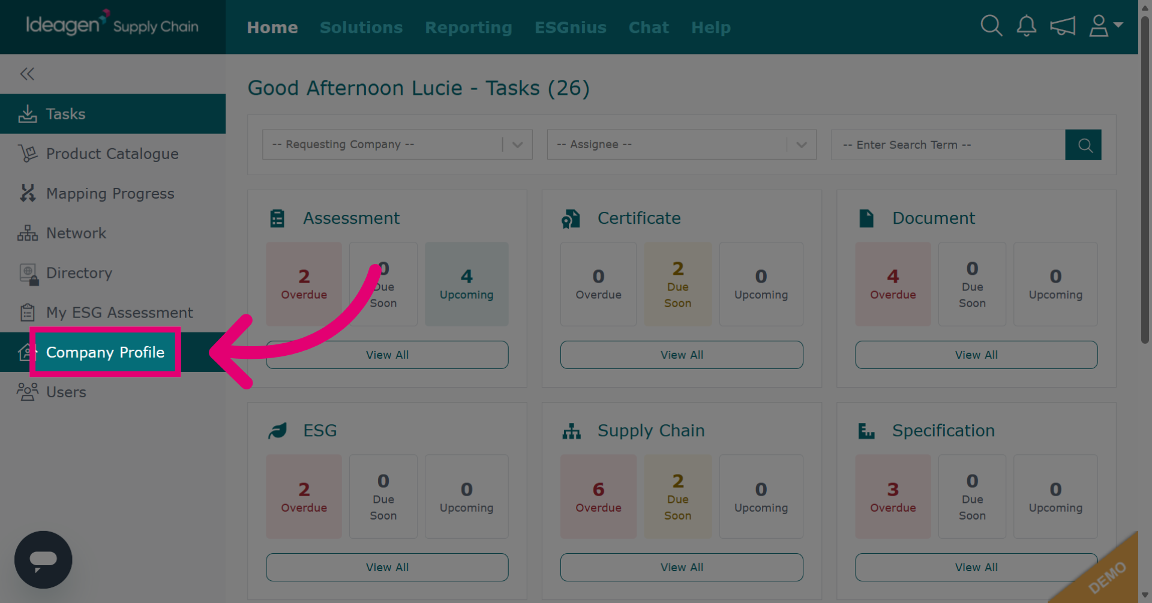This screenshot has height=603, width=1152.
Task: Click View All under Specification
Action: coord(976,567)
